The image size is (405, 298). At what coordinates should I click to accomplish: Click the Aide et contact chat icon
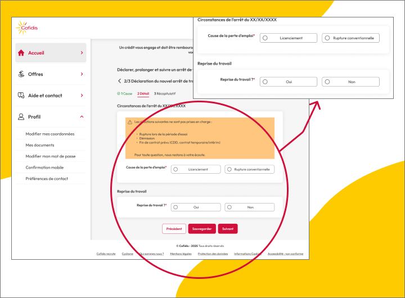pos(21,96)
